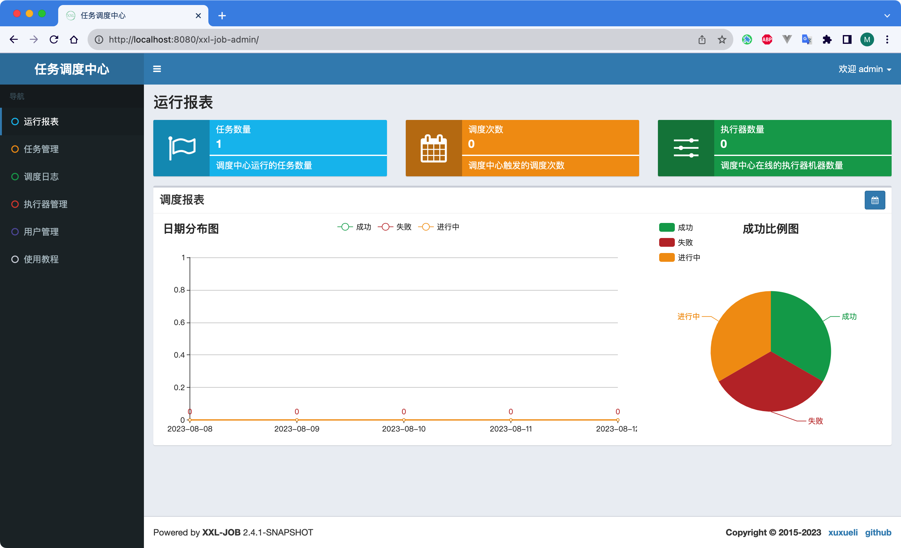Click the 2023-08-11 data point on chart
The width and height of the screenshot is (901, 548).
(511, 420)
